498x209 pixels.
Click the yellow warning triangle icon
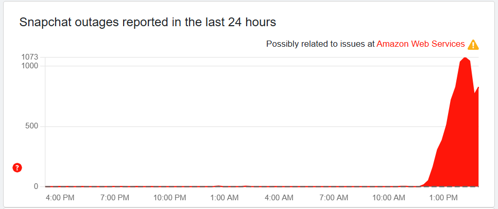(473, 45)
